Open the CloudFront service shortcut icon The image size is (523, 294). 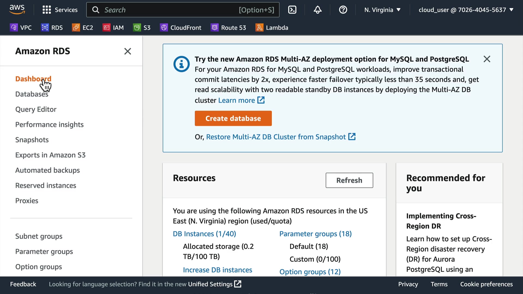point(164,27)
